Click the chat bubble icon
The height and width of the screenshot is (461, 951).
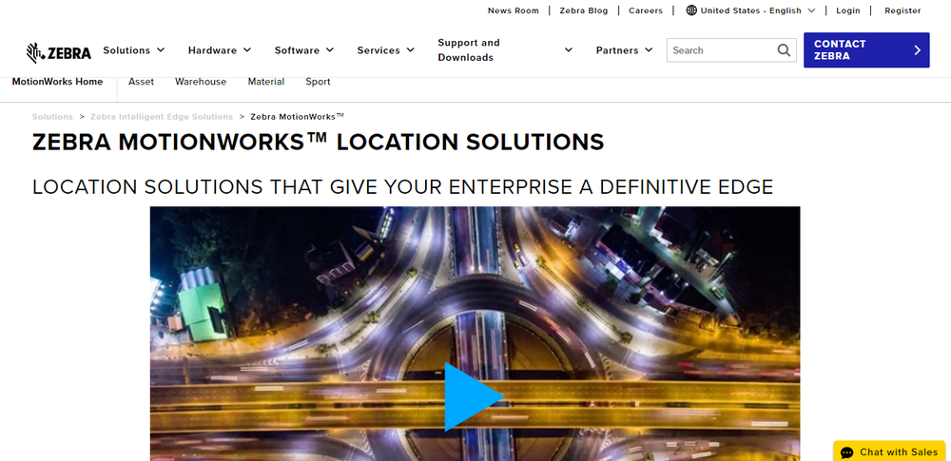tap(847, 452)
